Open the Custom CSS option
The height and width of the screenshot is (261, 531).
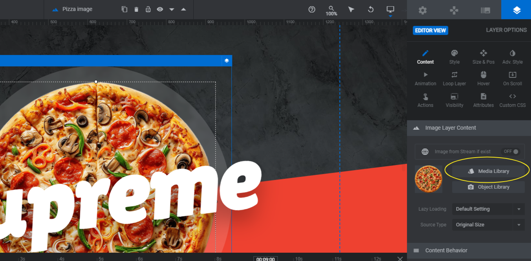pyautogui.click(x=513, y=100)
